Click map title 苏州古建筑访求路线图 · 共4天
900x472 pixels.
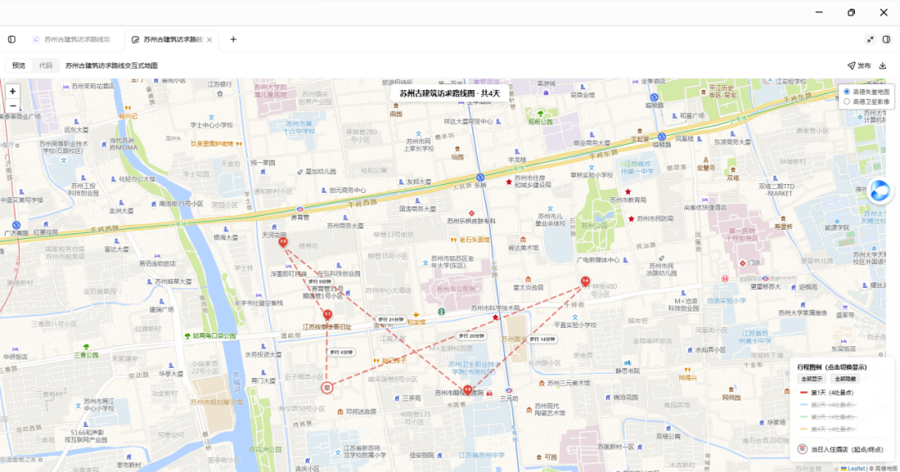click(x=449, y=93)
